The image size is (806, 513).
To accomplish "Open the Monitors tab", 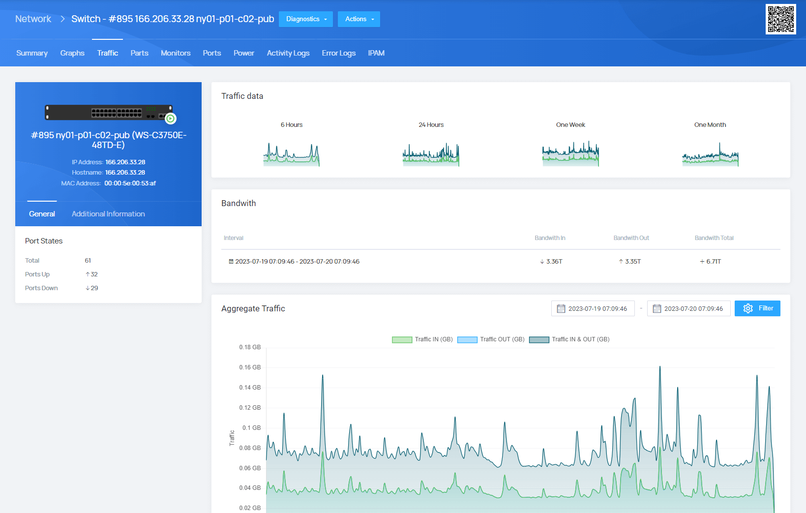I will pyautogui.click(x=176, y=53).
